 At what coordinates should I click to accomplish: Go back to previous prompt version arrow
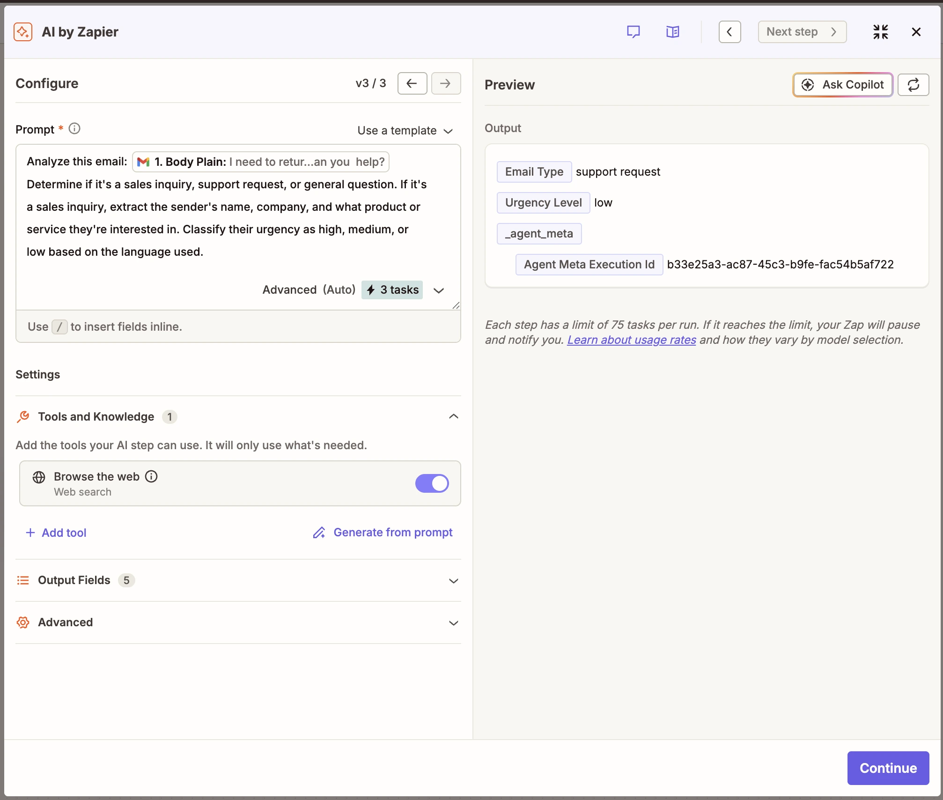click(x=412, y=83)
